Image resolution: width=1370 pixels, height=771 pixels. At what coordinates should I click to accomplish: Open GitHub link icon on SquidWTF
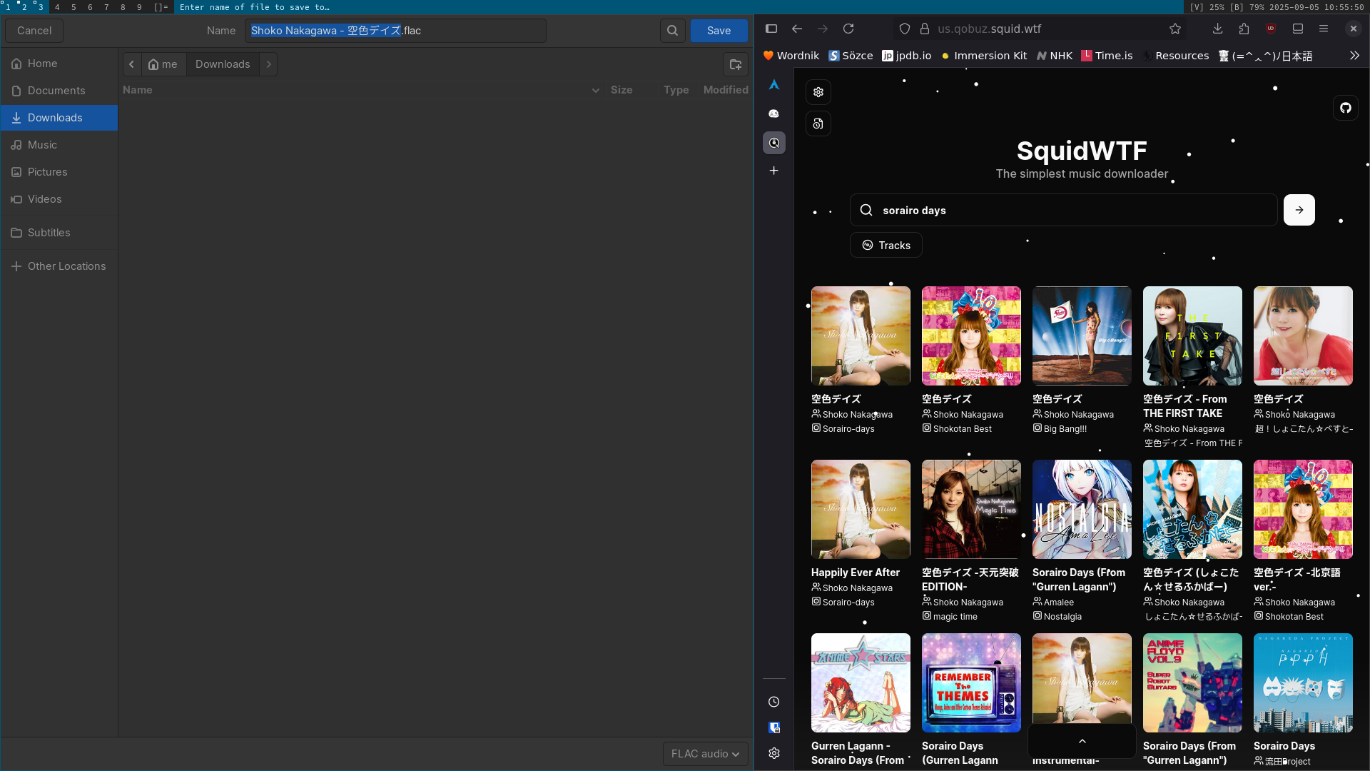[x=1345, y=108]
